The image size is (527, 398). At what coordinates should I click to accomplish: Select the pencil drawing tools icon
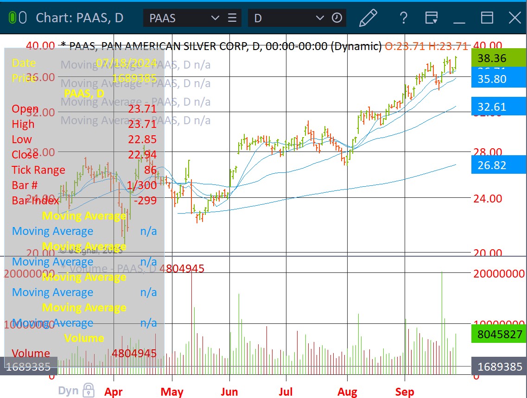pyautogui.click(x=368, y=18)
